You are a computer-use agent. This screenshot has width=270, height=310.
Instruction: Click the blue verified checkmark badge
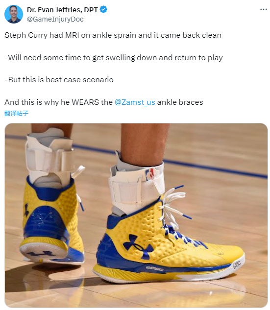click(x=103, y=9)
